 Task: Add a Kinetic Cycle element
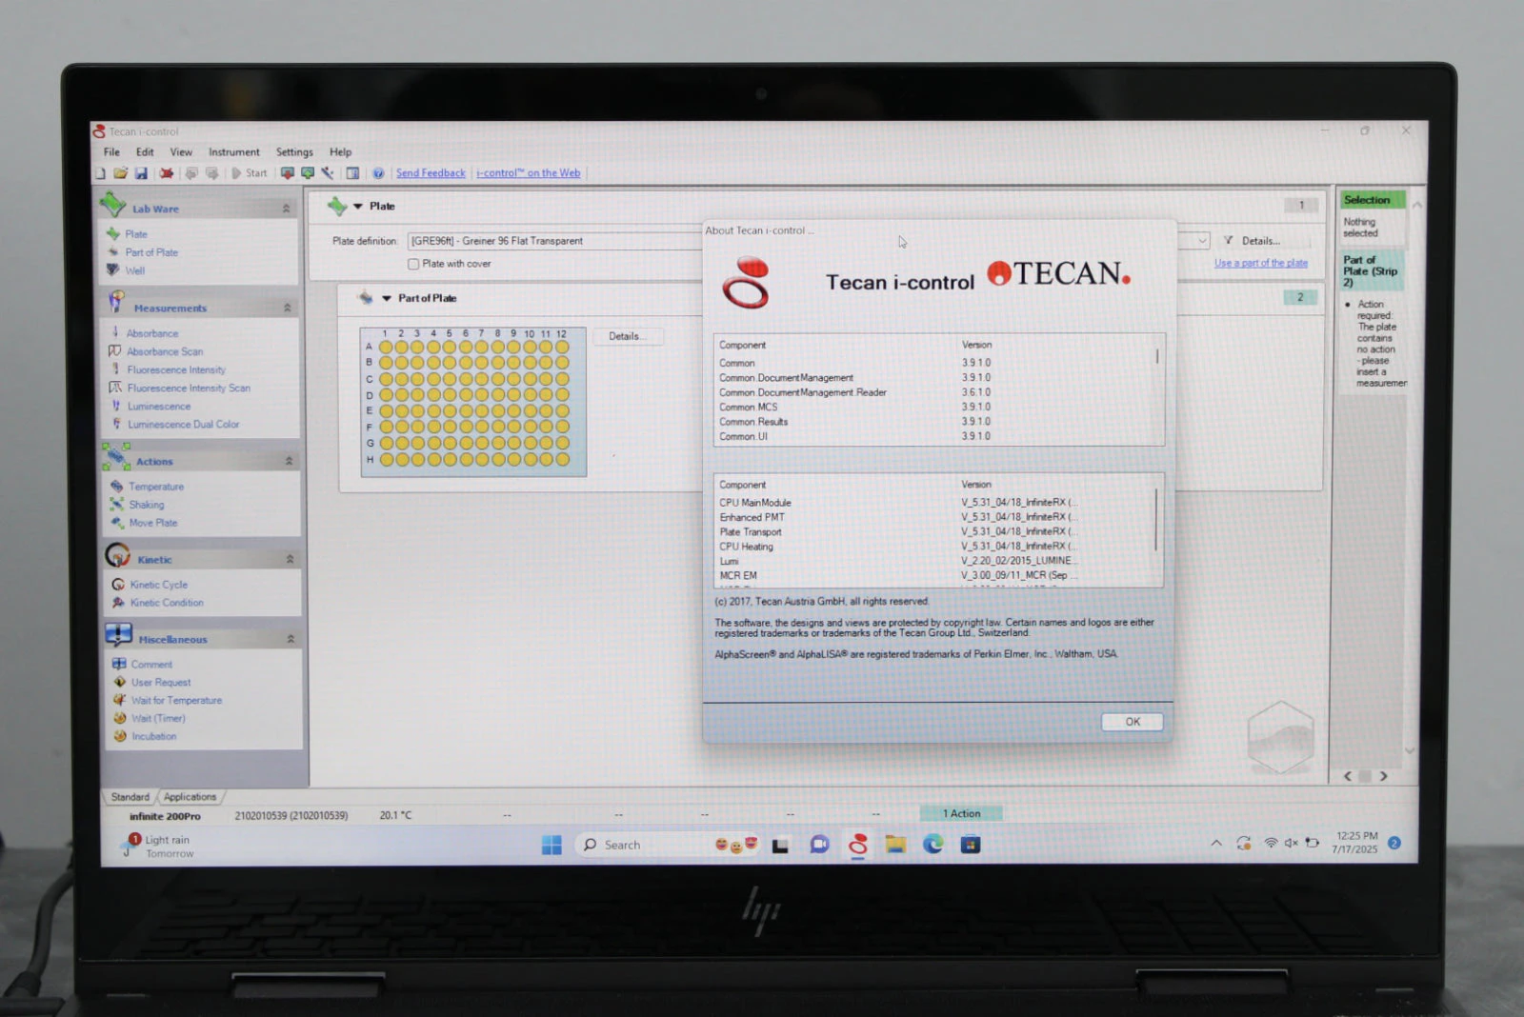click(x=158, y=585)
